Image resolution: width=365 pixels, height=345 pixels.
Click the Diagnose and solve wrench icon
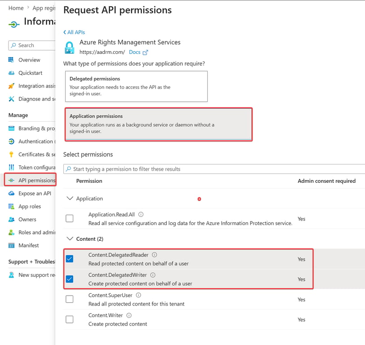[11, 99]
